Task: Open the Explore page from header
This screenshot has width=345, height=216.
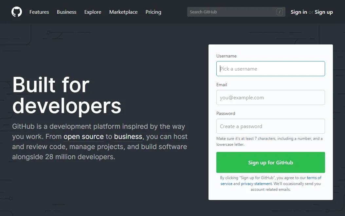Action: pyautogui.click(x=93, y=12)
